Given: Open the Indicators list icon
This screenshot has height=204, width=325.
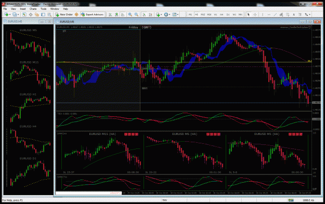Looking at the screenshot, I should tap(158, 15).
